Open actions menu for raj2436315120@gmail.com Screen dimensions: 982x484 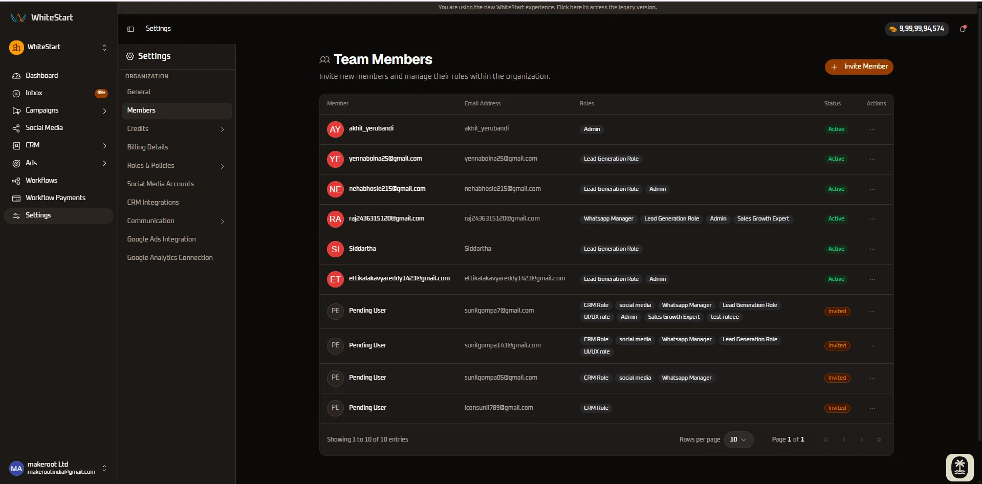click(872, 219)
